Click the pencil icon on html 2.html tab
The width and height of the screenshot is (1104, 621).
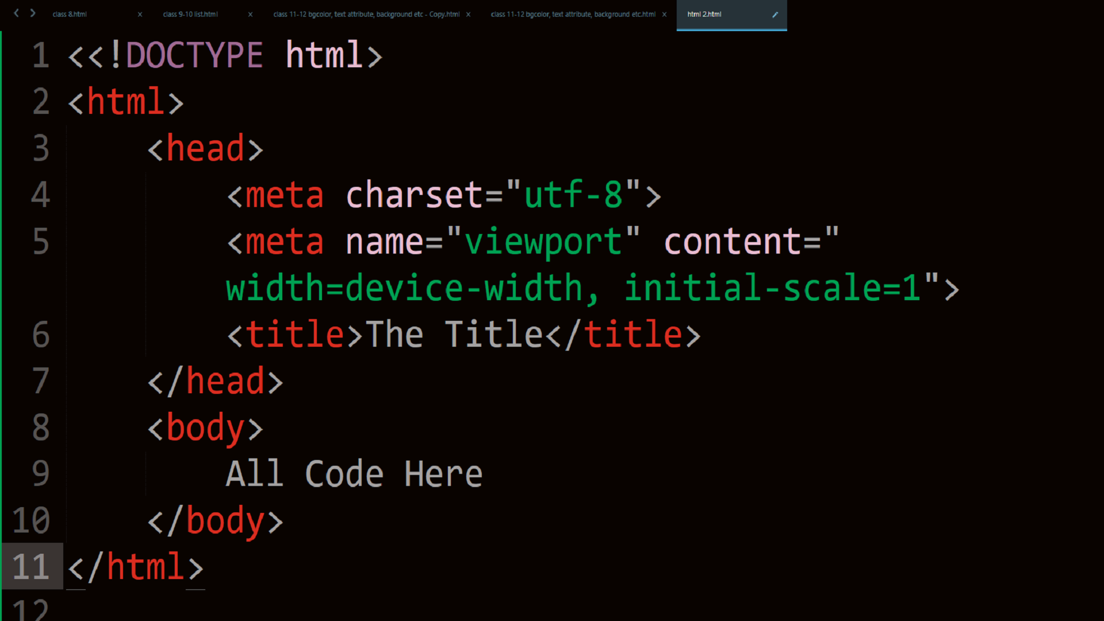[x=775, y=14]
